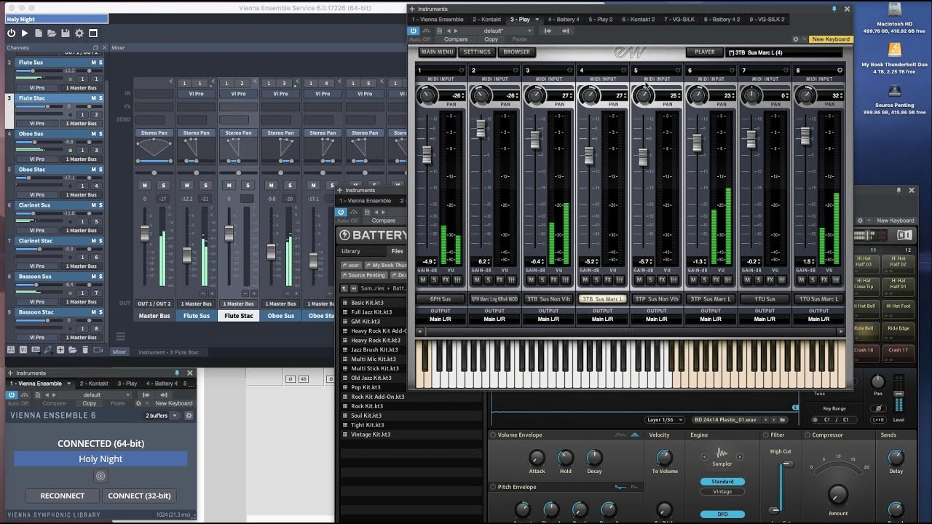Switch to the 4 - Battery 4 tab in front window
Image resolution: width=932 pixels, height=524 pixels.
564,20
